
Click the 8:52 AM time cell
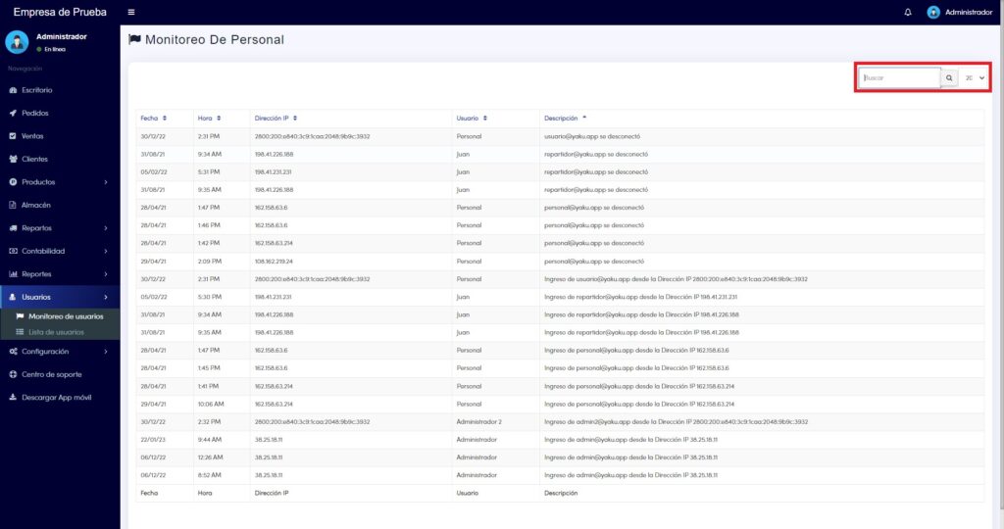point(210,475)
